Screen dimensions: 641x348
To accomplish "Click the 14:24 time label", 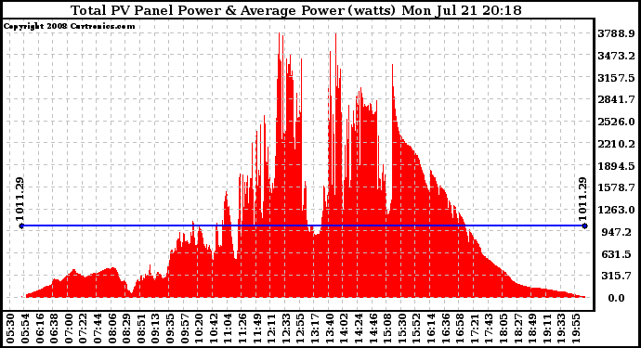I will pos(359,329).
